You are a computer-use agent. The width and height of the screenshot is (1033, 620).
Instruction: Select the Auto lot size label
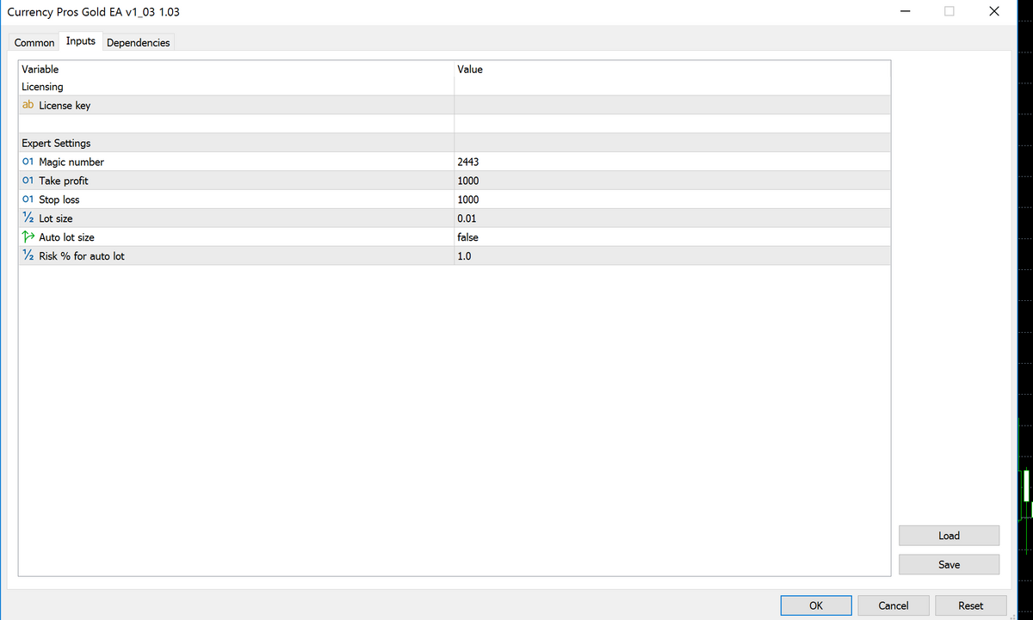click(67, 237)
